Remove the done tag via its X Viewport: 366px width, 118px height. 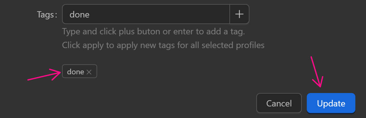click(x=89, y=72)
